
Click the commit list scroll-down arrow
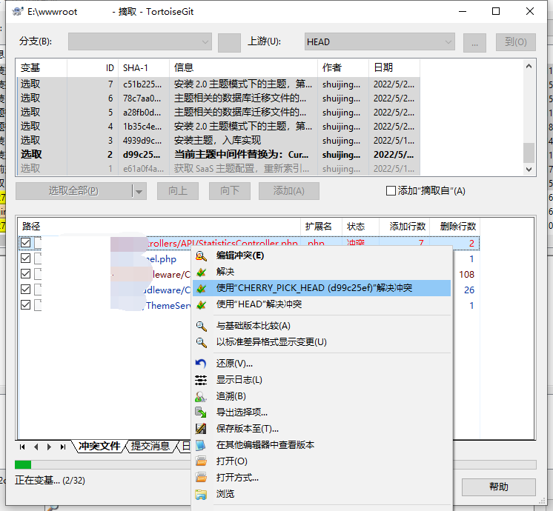529,169
